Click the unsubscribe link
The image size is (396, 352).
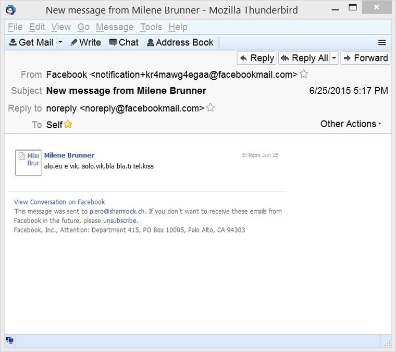tap(119, 221)
